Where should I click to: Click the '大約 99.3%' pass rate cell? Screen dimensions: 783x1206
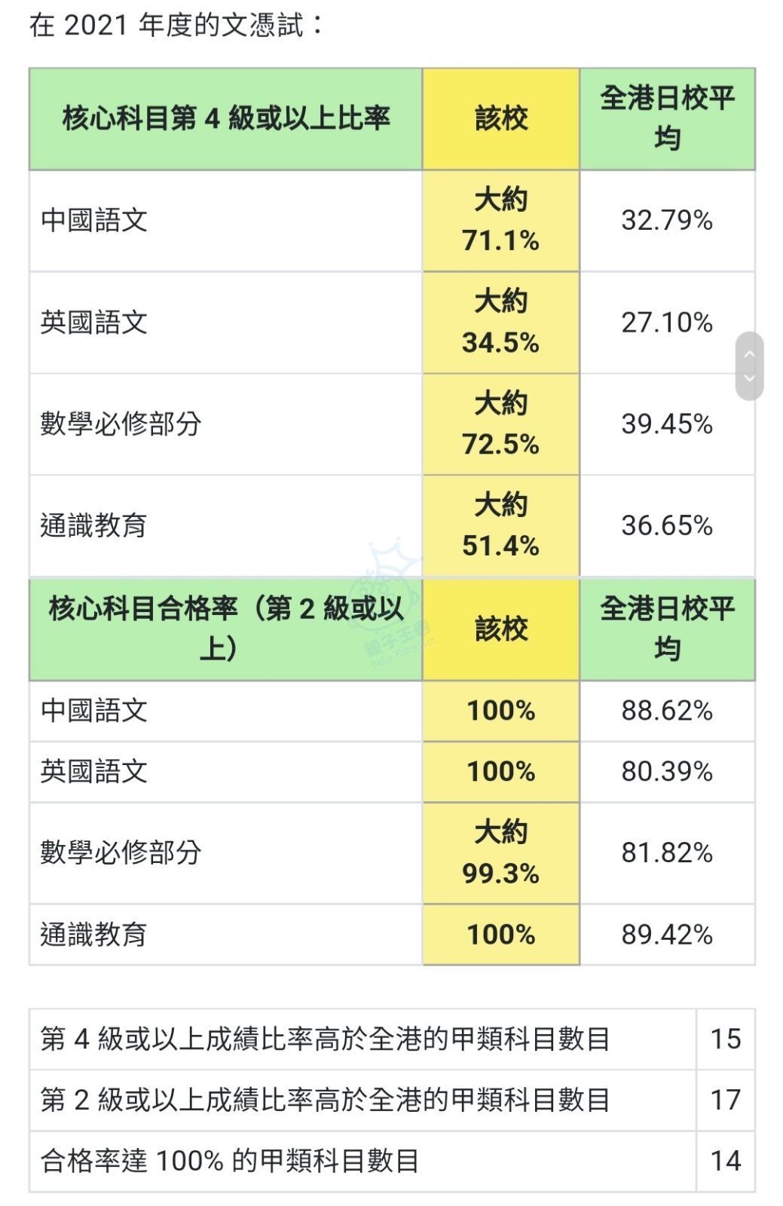coord(500,852)
